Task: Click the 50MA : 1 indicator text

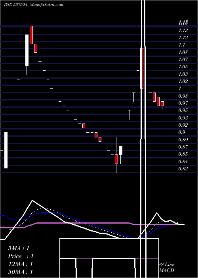Action: (21, 272)
